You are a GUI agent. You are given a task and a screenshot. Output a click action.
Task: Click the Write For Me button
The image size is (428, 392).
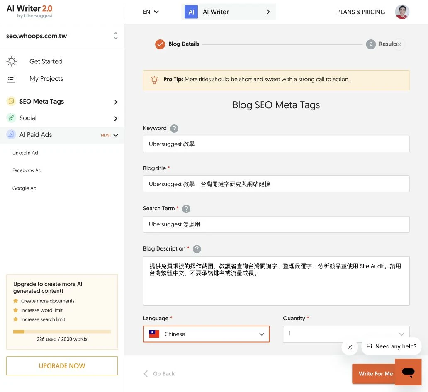coord(373,374)
